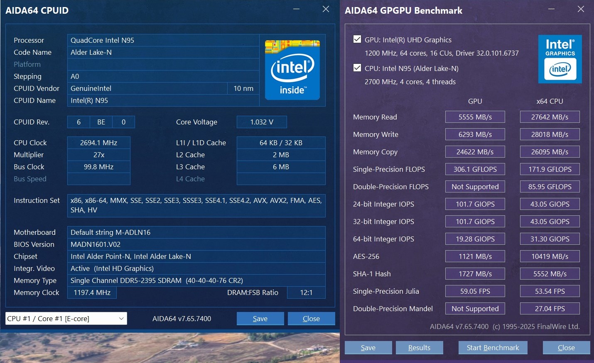
Task: Click Integr. Video value 'Active (Intel HD Graphics)'
Action: tap(196, 268)
